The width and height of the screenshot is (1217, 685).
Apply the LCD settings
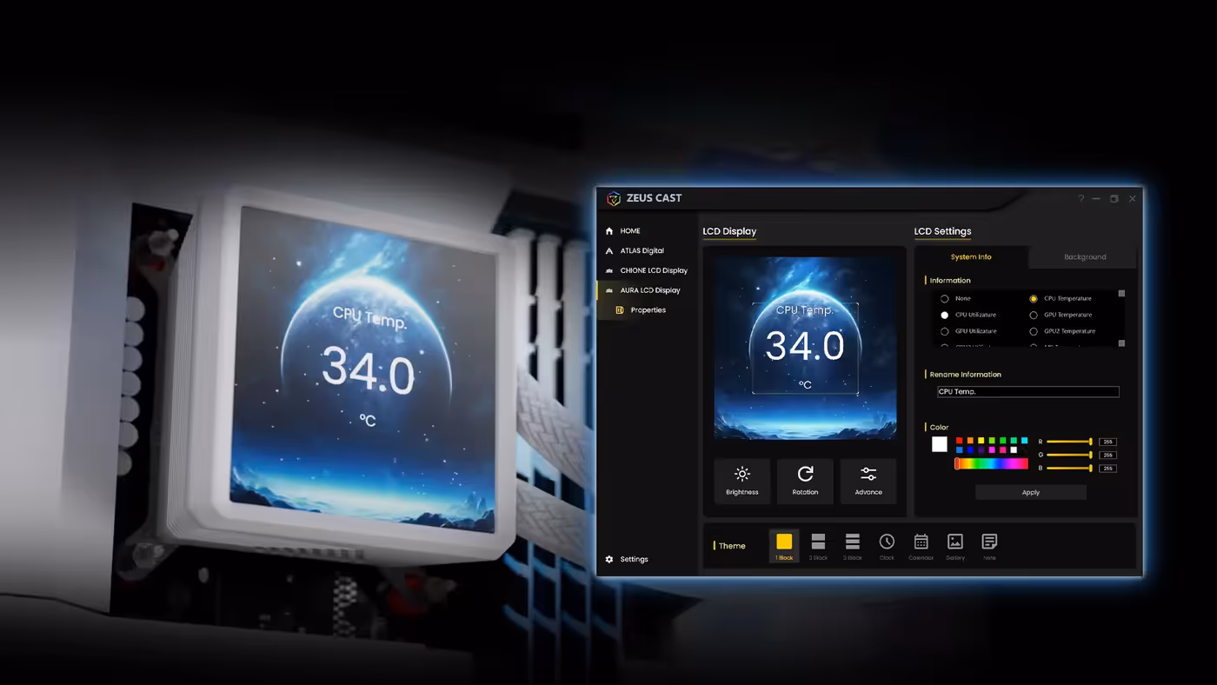coord(1031,492)
